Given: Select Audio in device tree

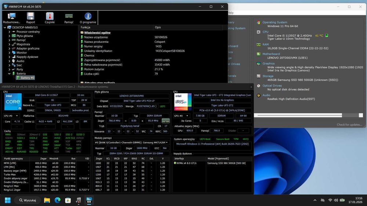Looking at the screenshot, I should (x=20, y=61).
